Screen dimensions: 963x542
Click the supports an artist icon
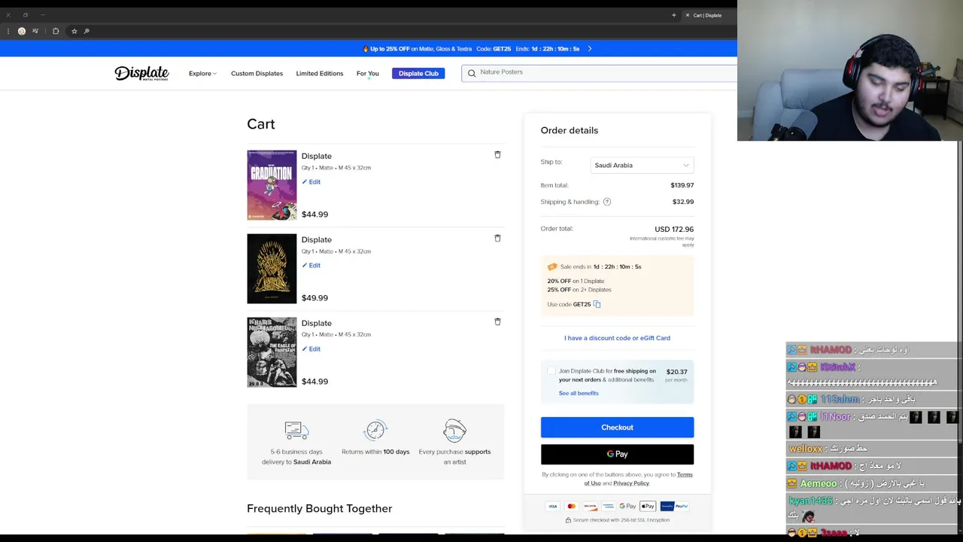coord(454,430)
